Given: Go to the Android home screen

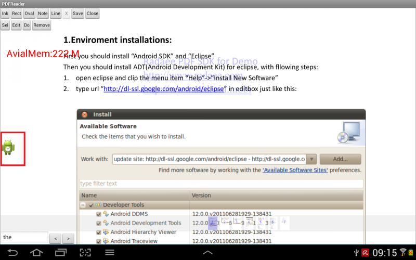Looking at the screenshot, I should pyautogui.click(x=36, y=253).
